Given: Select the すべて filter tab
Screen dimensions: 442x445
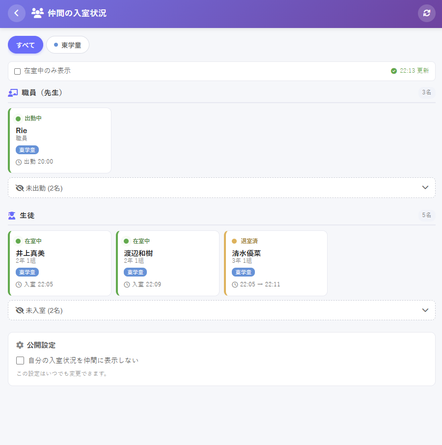Looking at the screenshot, I should click(x=26, y=45).
